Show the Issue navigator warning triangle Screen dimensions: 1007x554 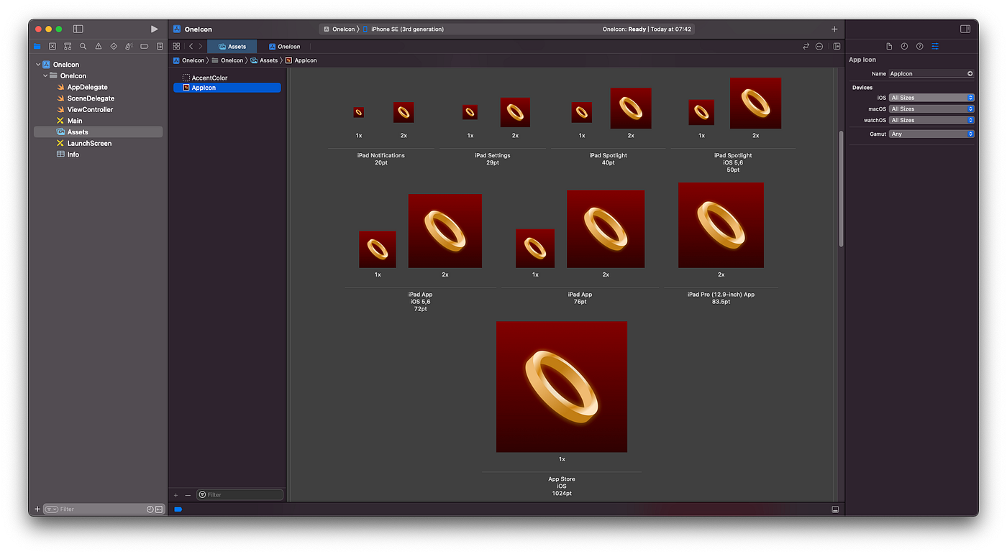[98, 46]
